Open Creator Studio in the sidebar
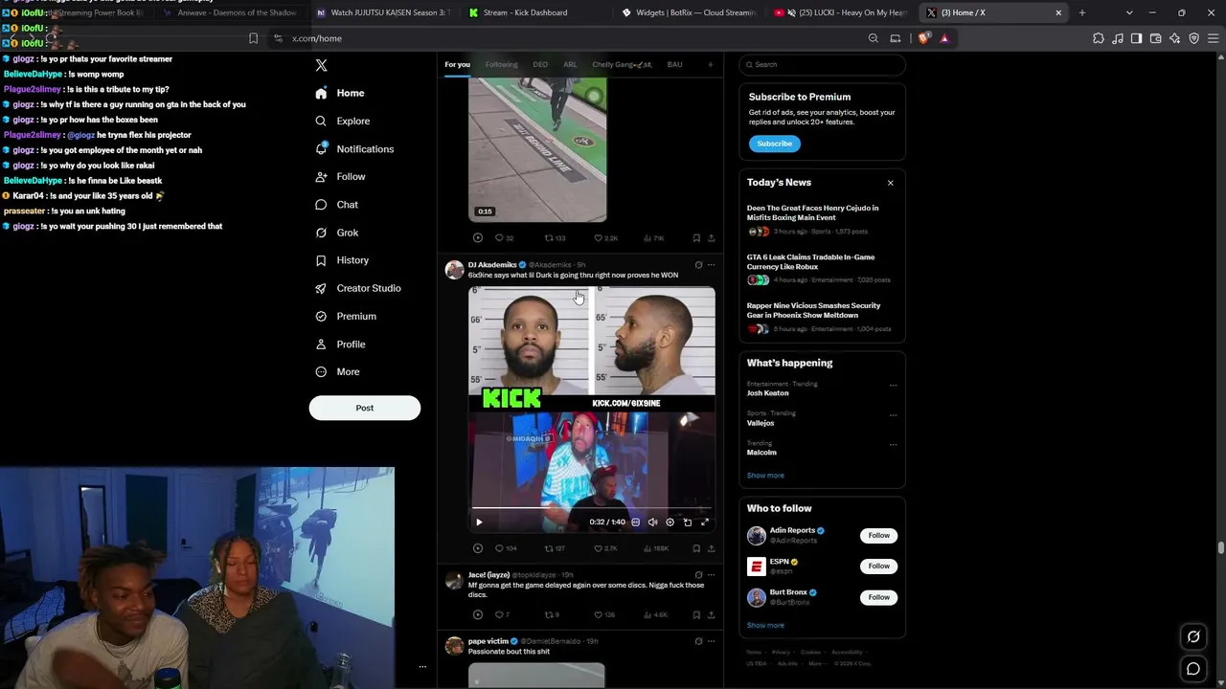 (358, 288)
